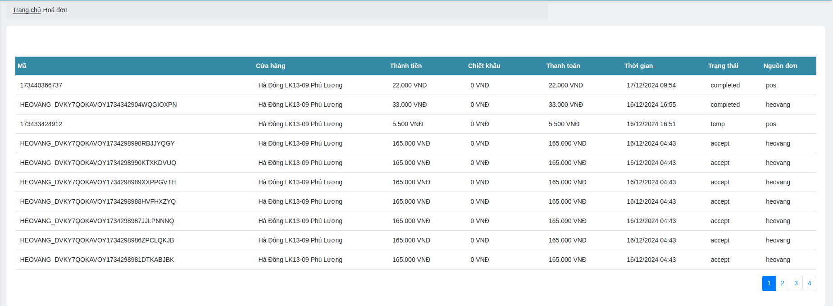833x306 pixels.
Task: Click the temp status cell
Action: pyautogui.click(x=717, y=124)
